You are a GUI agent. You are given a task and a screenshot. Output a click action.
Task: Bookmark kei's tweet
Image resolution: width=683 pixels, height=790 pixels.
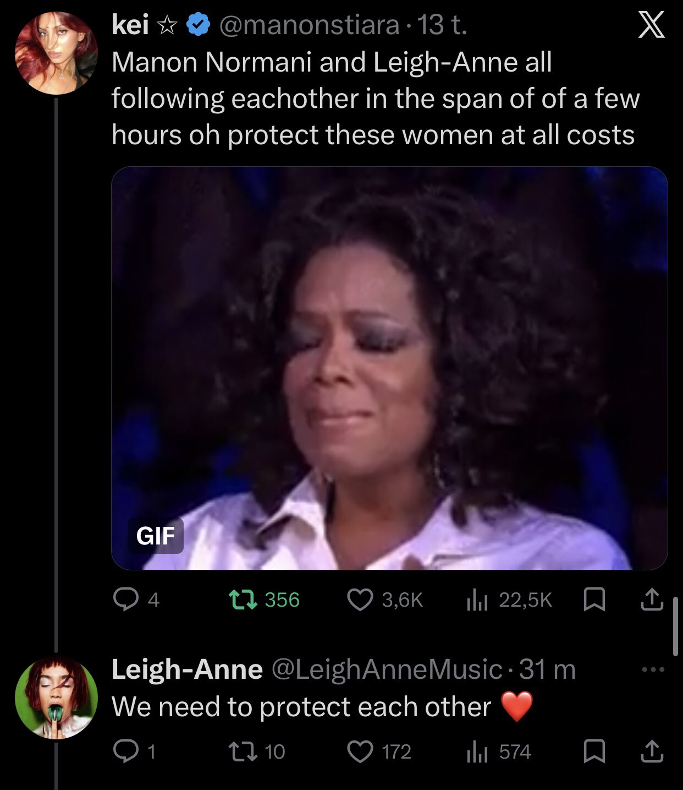[x=594, y=600]
